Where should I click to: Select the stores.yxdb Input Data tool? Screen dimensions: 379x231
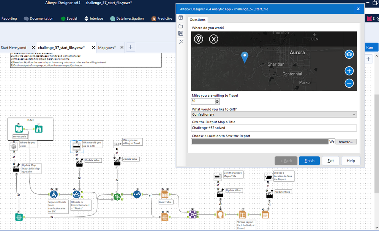click(x=19, y=129)
